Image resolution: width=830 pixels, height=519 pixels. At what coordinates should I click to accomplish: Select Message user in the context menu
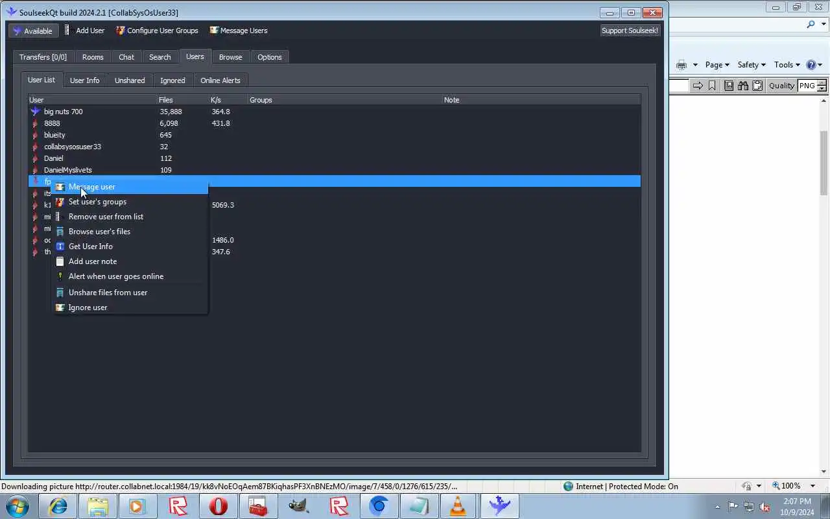pos(130,187)
